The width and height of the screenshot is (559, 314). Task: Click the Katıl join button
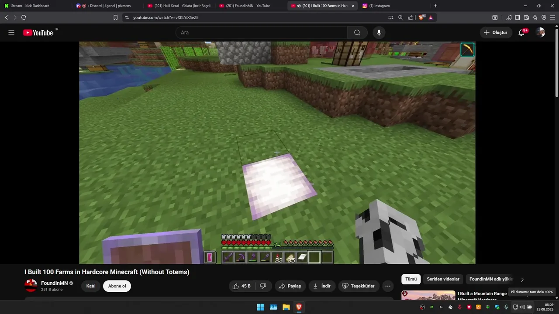point(91,286)
